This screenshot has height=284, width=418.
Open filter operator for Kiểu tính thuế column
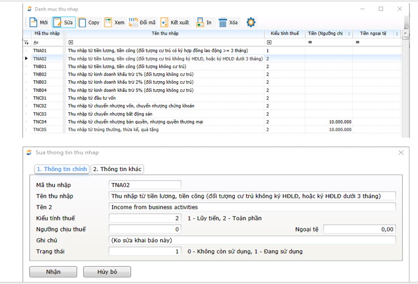click(270, 42)
